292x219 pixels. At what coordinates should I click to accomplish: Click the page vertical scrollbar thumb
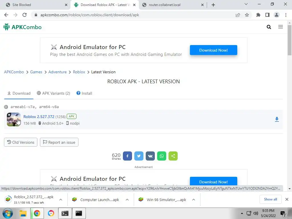pos(289,40)
